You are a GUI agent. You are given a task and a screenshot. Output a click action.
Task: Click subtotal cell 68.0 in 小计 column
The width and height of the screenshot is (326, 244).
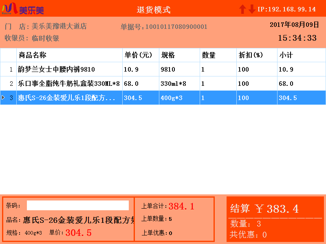[x=302, y=83]
